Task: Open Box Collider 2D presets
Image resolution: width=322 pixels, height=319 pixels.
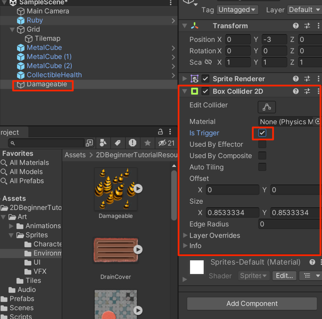Action: click(307, 91)
